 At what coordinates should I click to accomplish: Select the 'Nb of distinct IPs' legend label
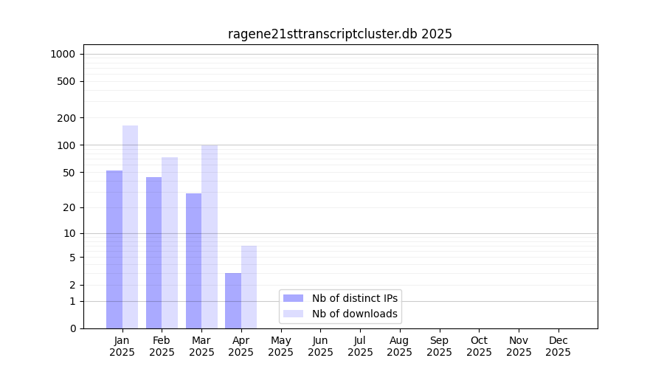(x=354, y=298)
